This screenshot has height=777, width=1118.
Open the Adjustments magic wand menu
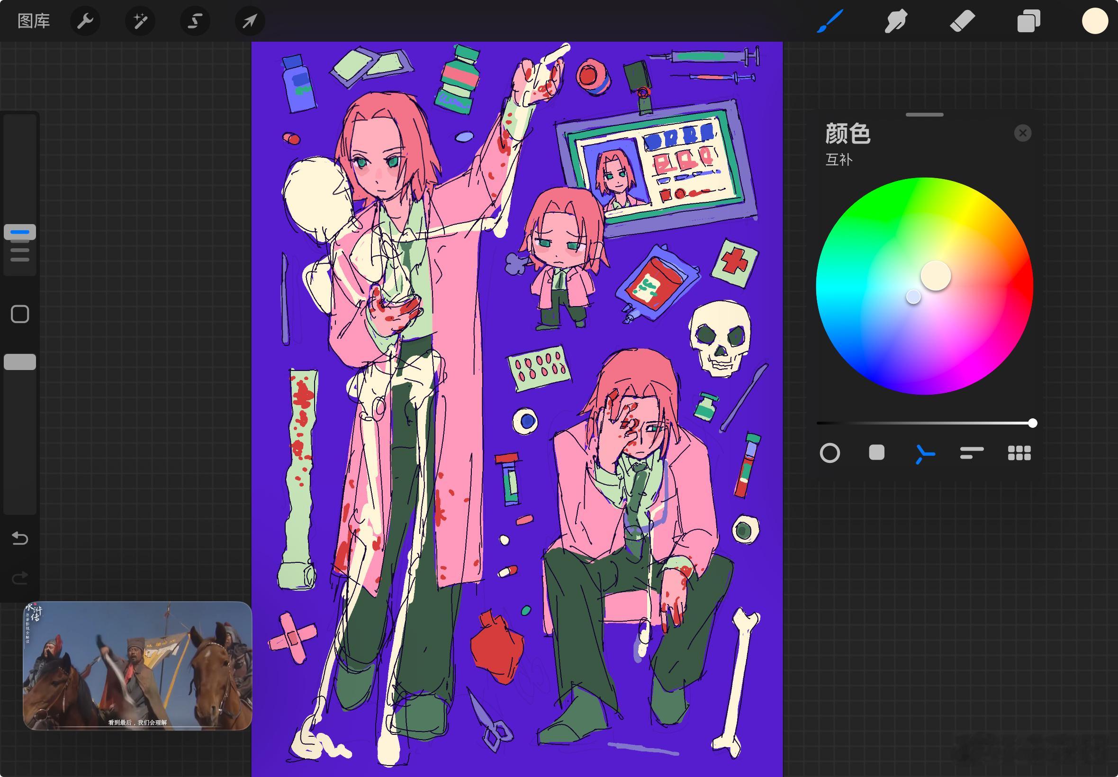pos(140,21)
